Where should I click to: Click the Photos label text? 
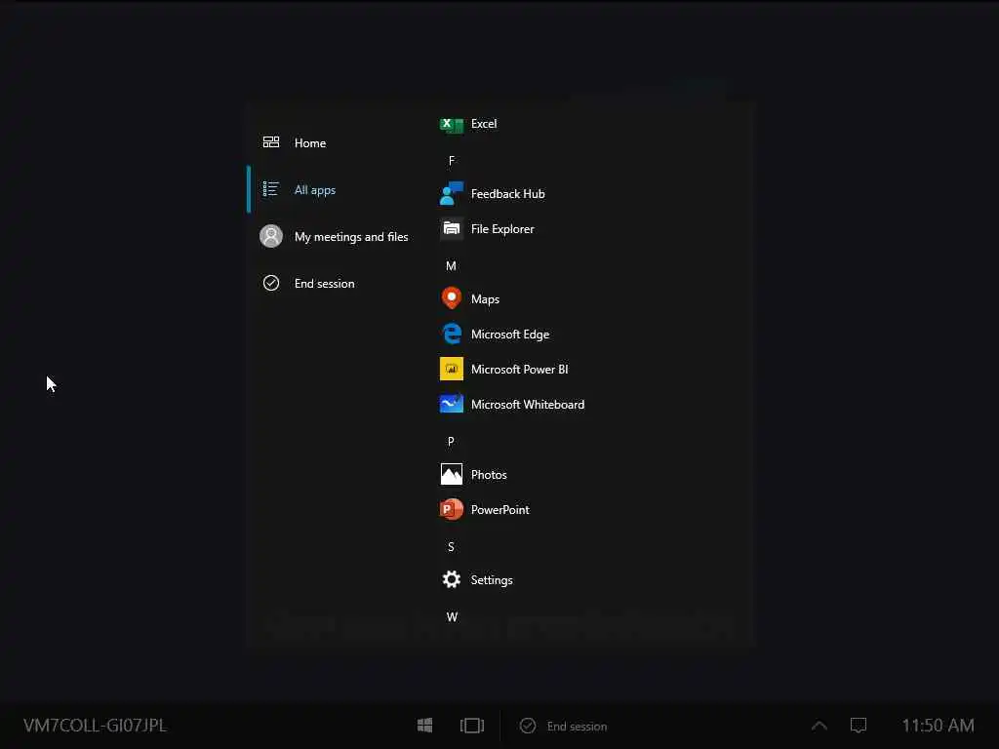[489, 475]
